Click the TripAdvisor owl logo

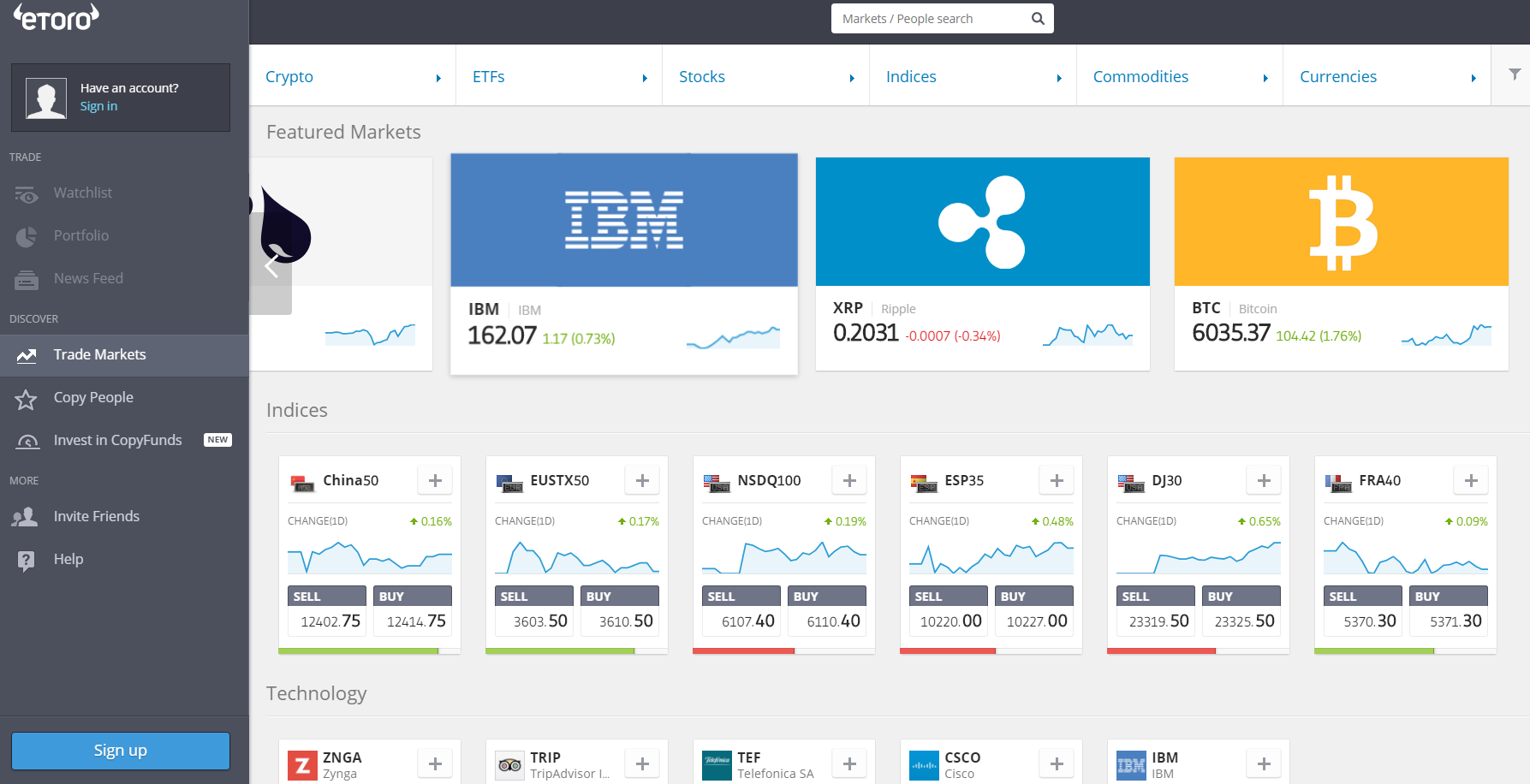(x=509, y=765)
